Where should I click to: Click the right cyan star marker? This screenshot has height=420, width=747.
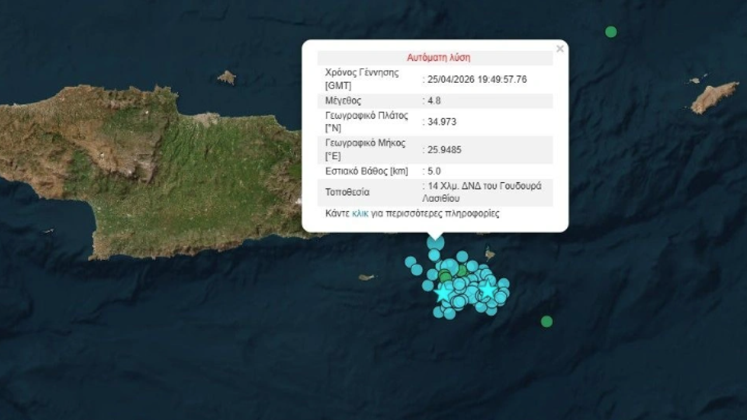[x=487, y=289]
